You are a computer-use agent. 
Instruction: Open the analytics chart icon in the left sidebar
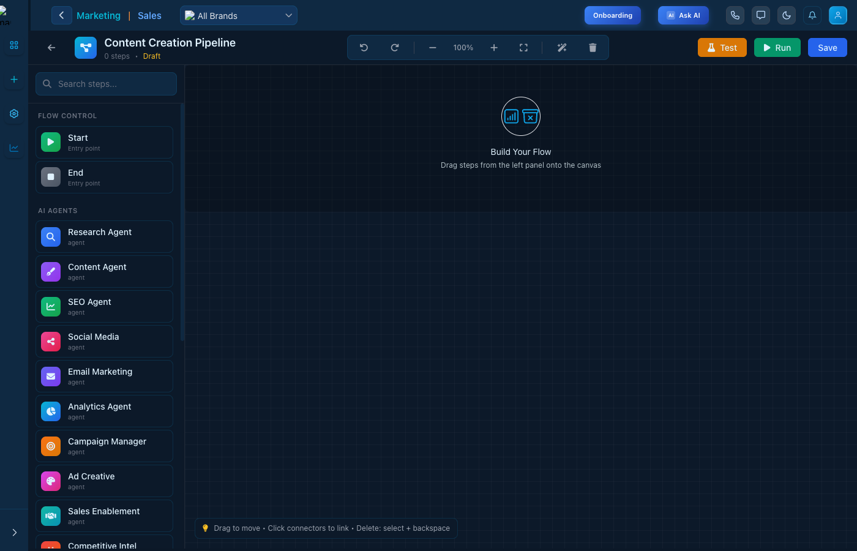(14, 148)
